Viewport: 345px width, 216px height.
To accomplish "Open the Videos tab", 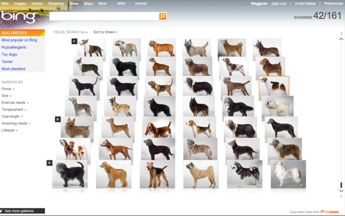I will click(37, 3).
